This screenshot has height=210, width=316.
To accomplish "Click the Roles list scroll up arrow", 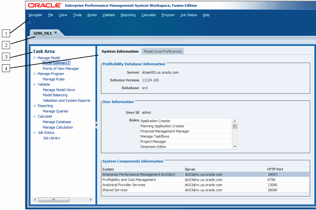I will [x=235, y=121].
